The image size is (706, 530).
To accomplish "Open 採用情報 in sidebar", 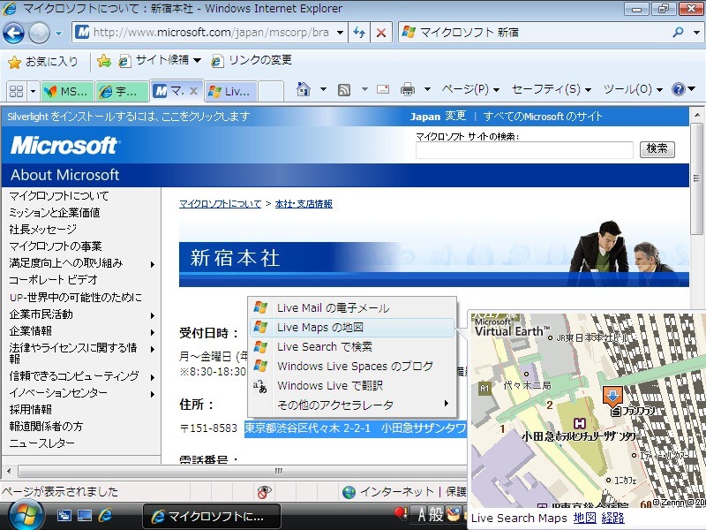I will coord(31,409).
